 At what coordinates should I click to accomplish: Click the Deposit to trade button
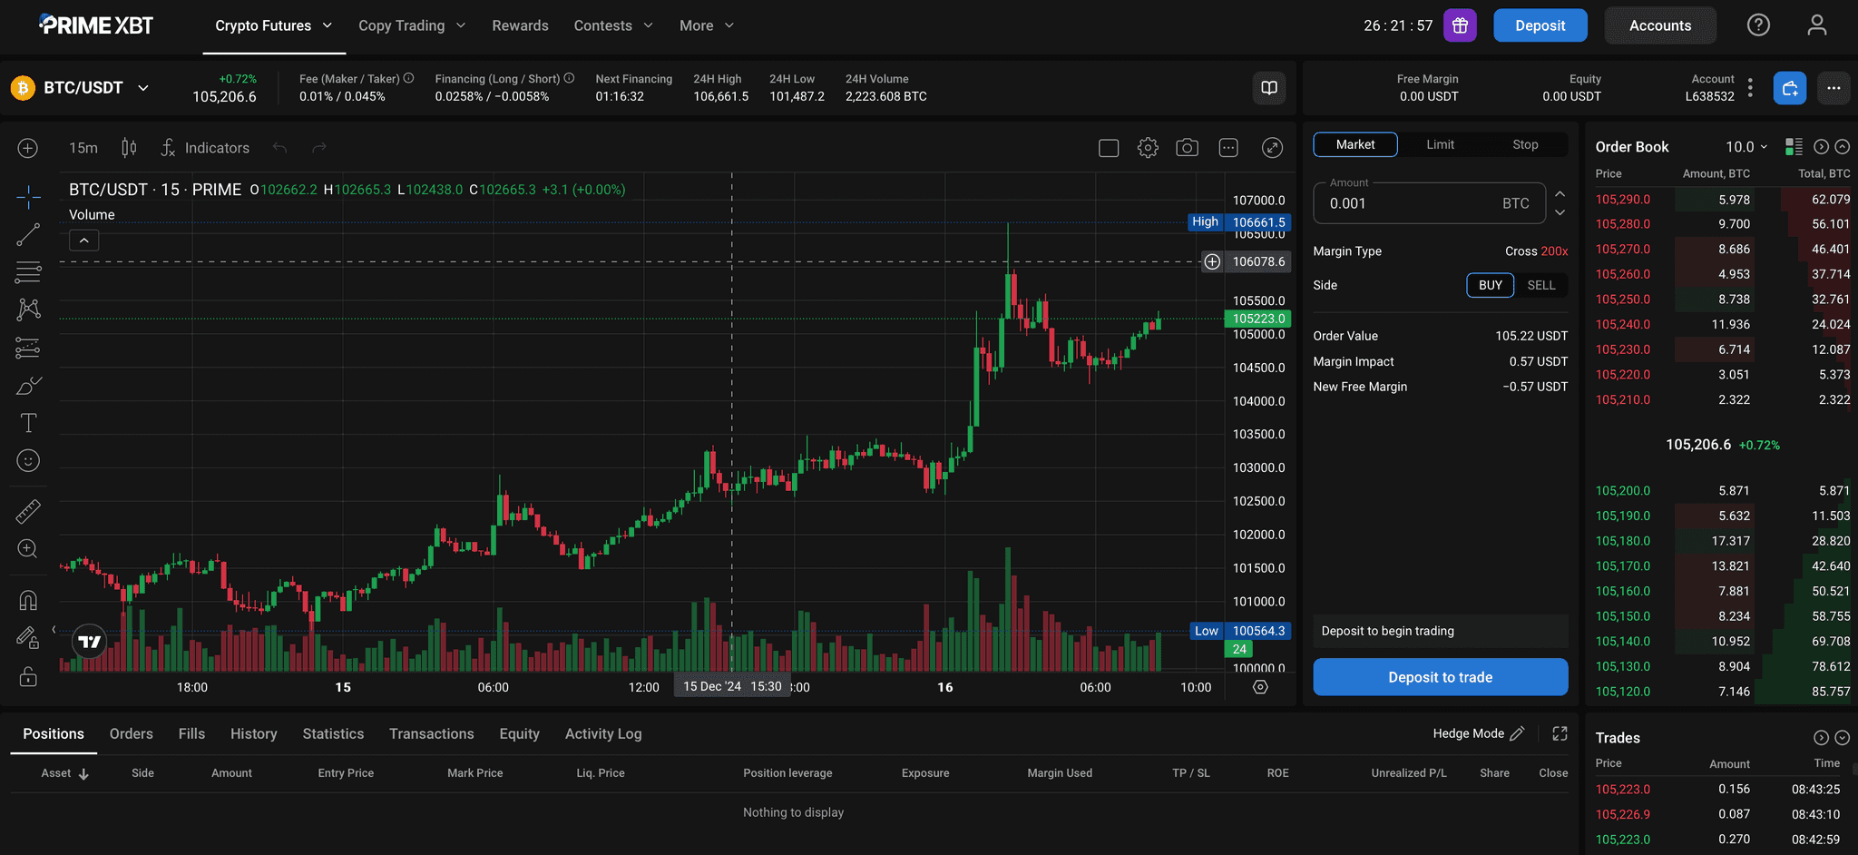pyautogui.click(x=1440, y=677)
